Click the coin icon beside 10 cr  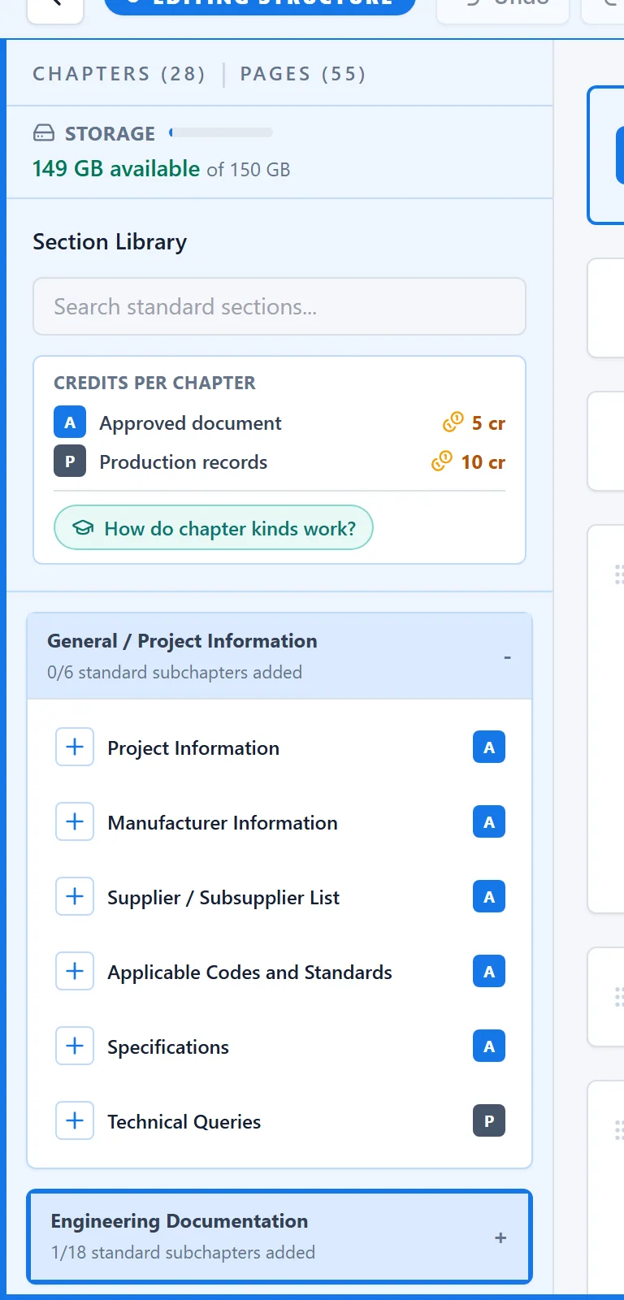click(x=442, y=461)
